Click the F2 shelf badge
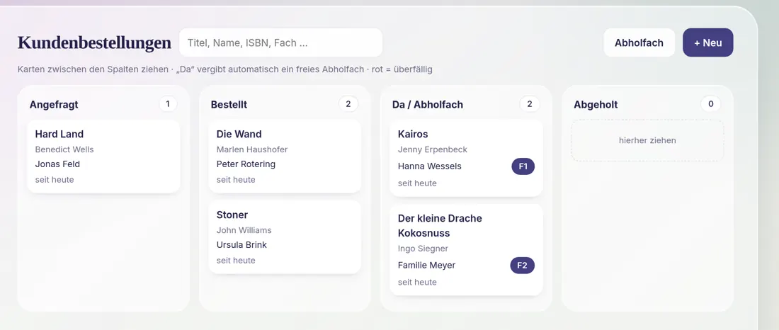 click(522, 266)
